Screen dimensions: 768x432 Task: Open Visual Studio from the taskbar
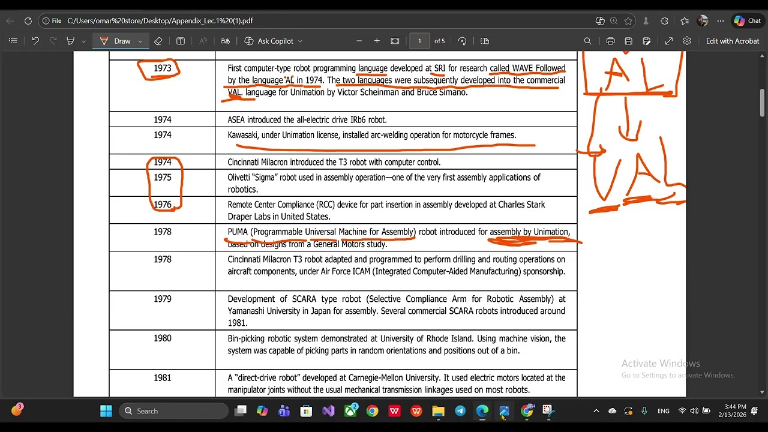coord(328,411)
